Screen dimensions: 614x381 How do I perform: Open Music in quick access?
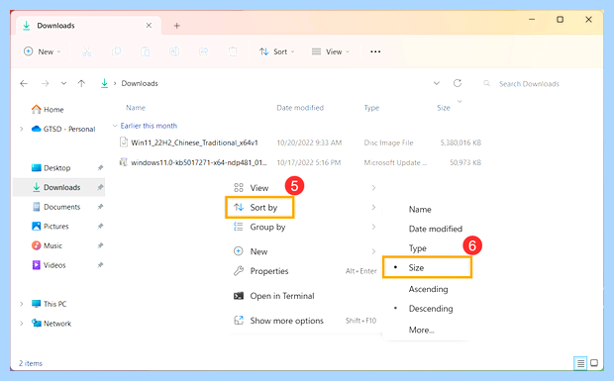47,245
